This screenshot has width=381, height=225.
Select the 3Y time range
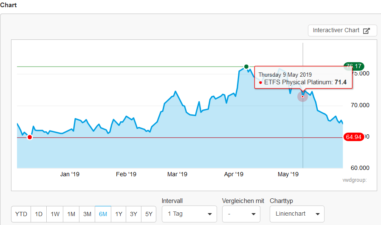pos(133,214)
